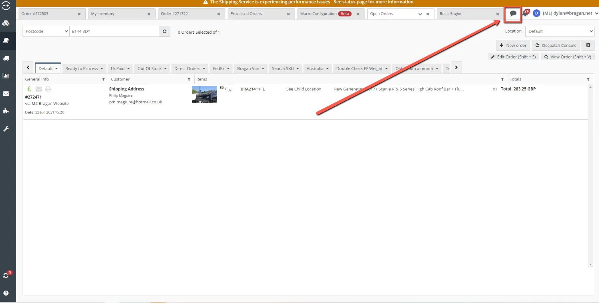599x303 pixels.
Task: Click View Order (Shift + V) button
Action: click(568, 57)
